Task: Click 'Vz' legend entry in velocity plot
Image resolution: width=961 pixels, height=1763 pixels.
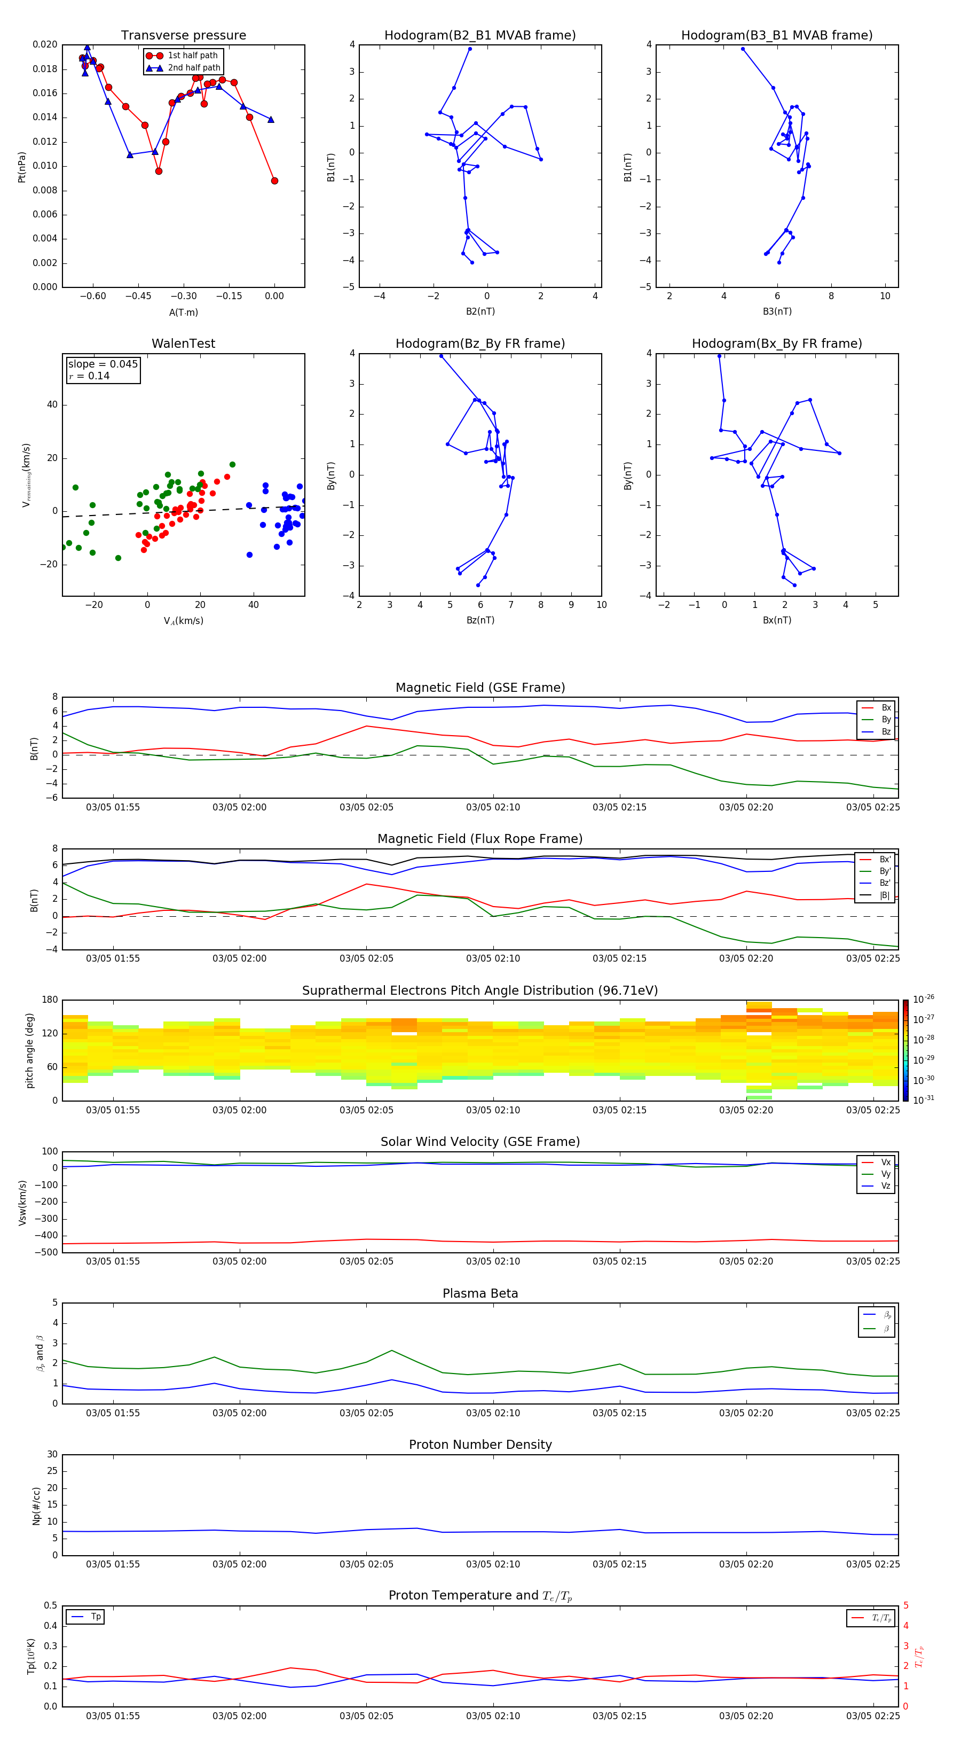Action: 876,1186
